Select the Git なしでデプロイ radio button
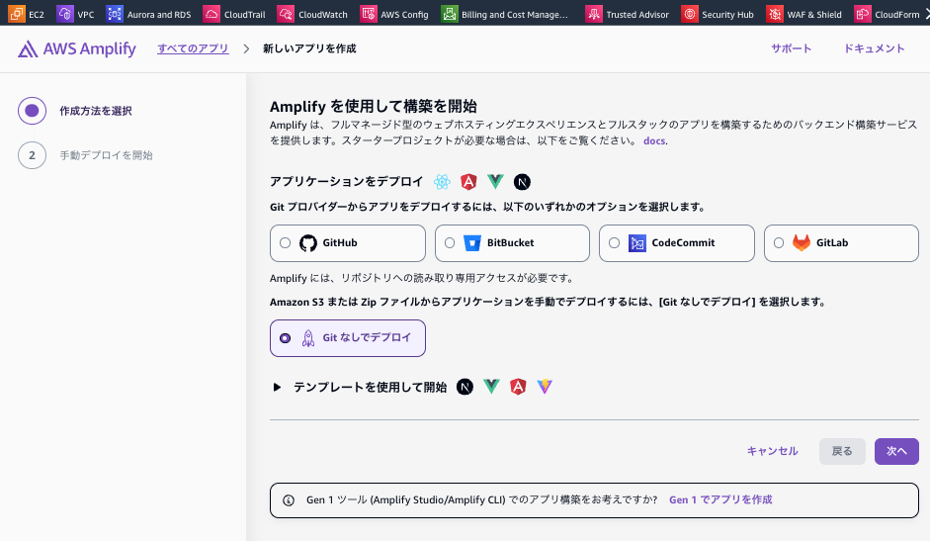 pos(286,338)
